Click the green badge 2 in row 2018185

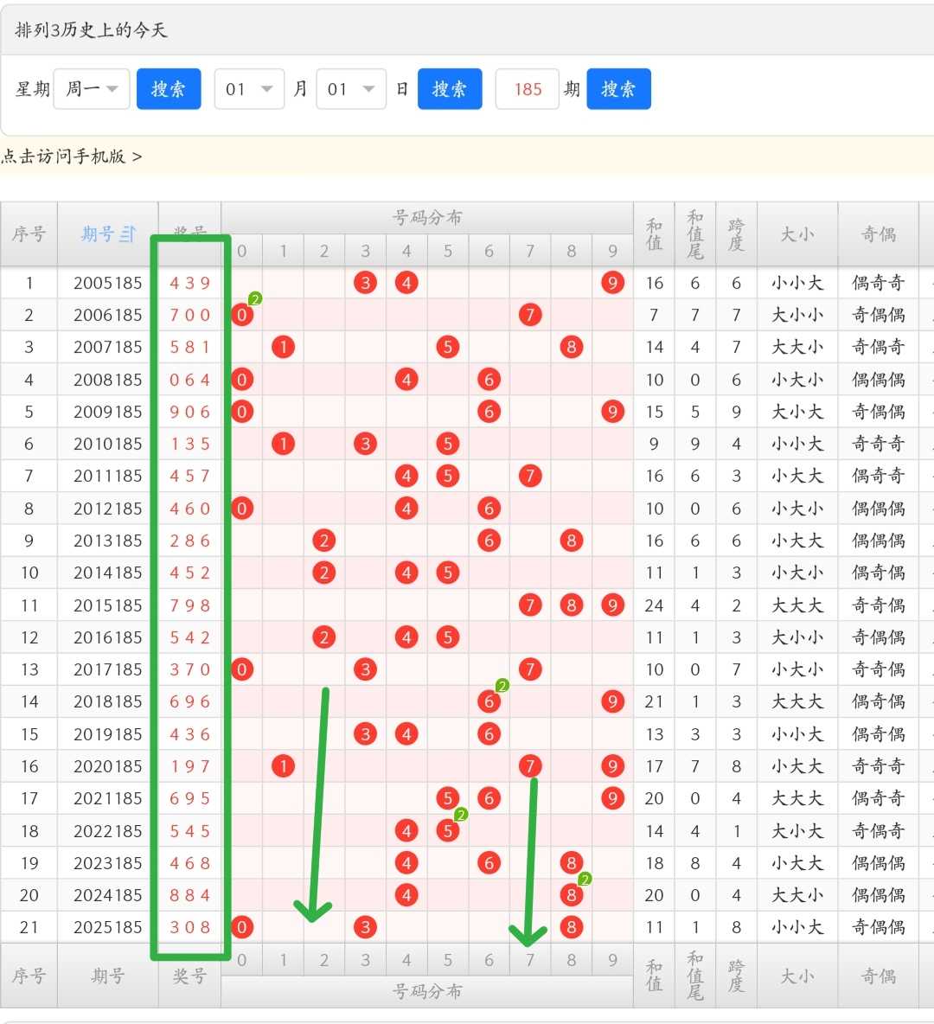(x=502, y=686)
